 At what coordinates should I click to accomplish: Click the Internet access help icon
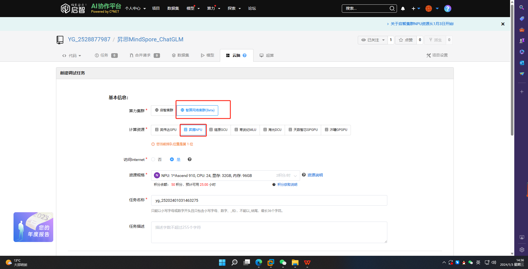190,159
